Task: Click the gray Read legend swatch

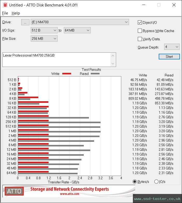Action: 95,74
